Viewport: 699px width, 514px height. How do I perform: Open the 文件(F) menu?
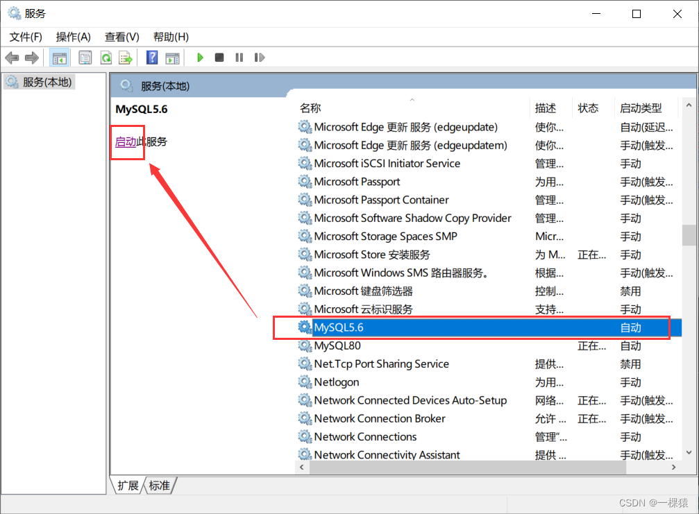25,37
